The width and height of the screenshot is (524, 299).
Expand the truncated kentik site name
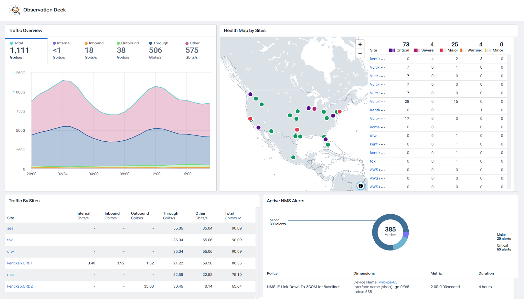(382, 59)
